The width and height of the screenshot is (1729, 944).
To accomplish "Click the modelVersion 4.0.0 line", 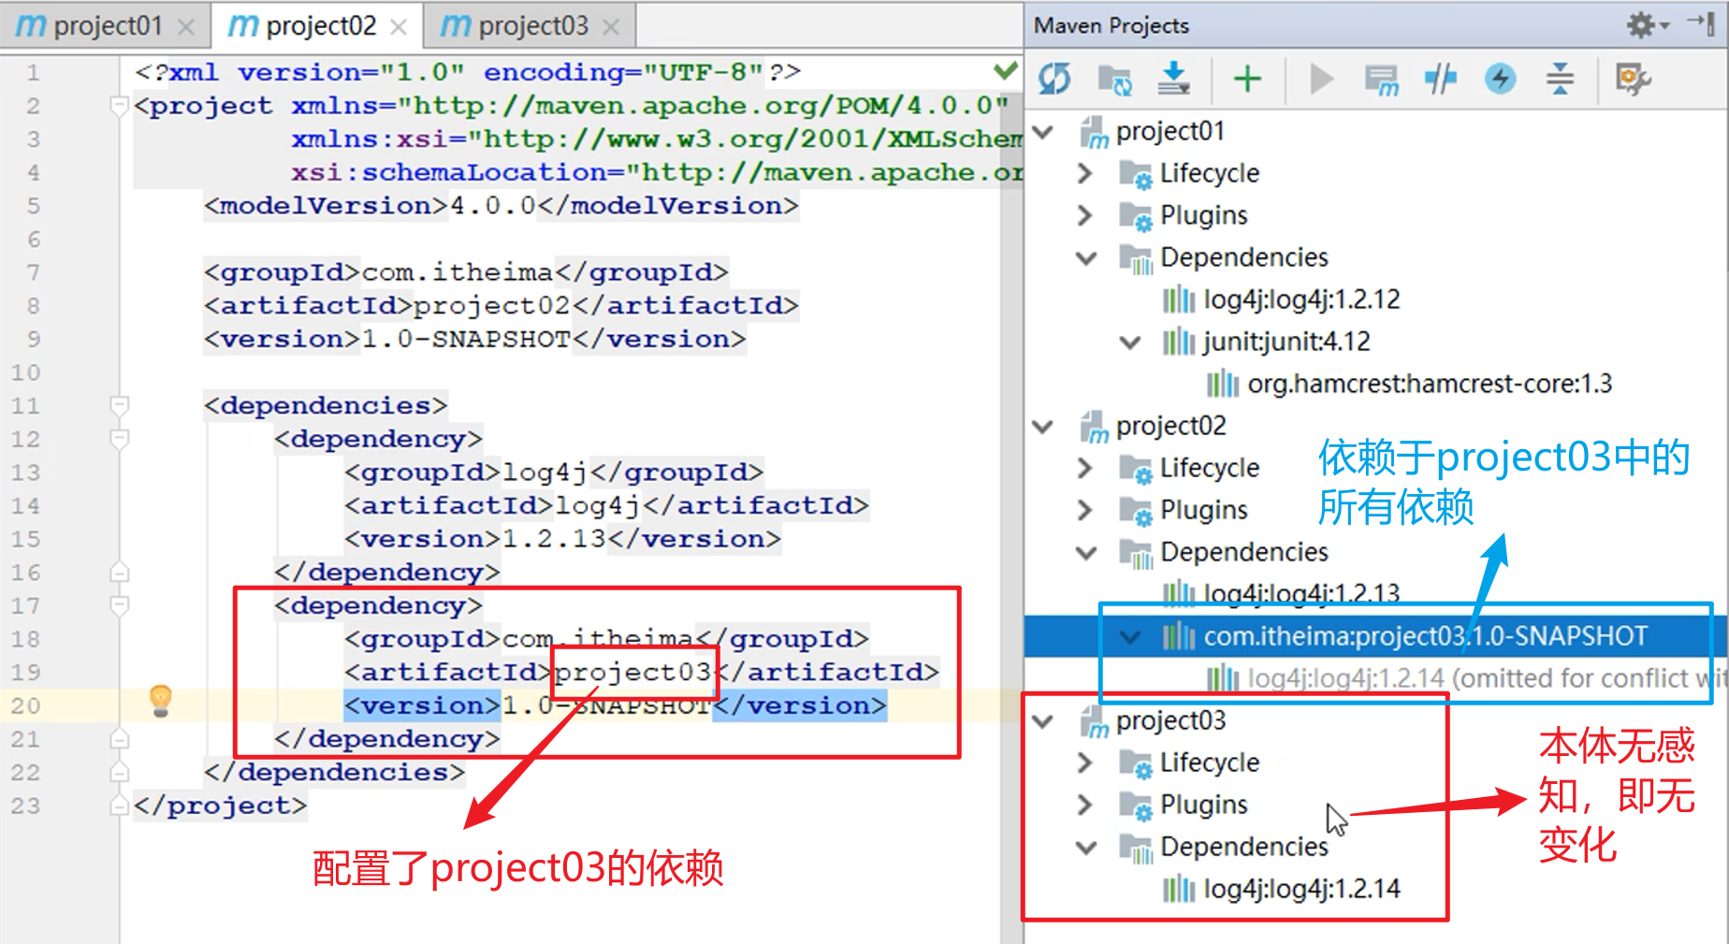I will coord(501,206).
